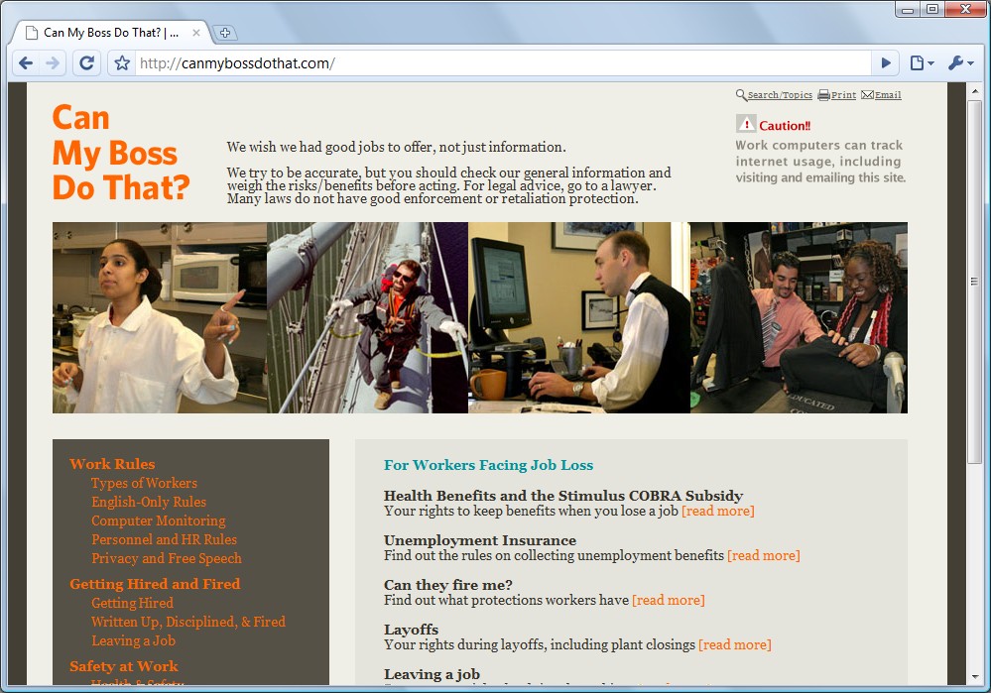Read more about unemployment benefits
This screenshot has height=693, width=991.
[x=764, y=556]
